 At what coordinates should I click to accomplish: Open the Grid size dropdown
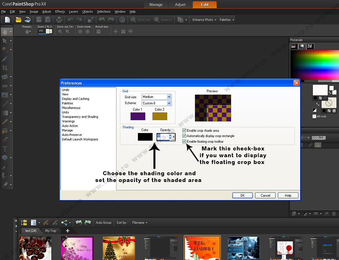click(169, 97)
